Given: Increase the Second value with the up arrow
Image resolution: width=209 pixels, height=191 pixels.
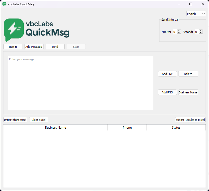Looking at the screenshot, I should [201, 31].
